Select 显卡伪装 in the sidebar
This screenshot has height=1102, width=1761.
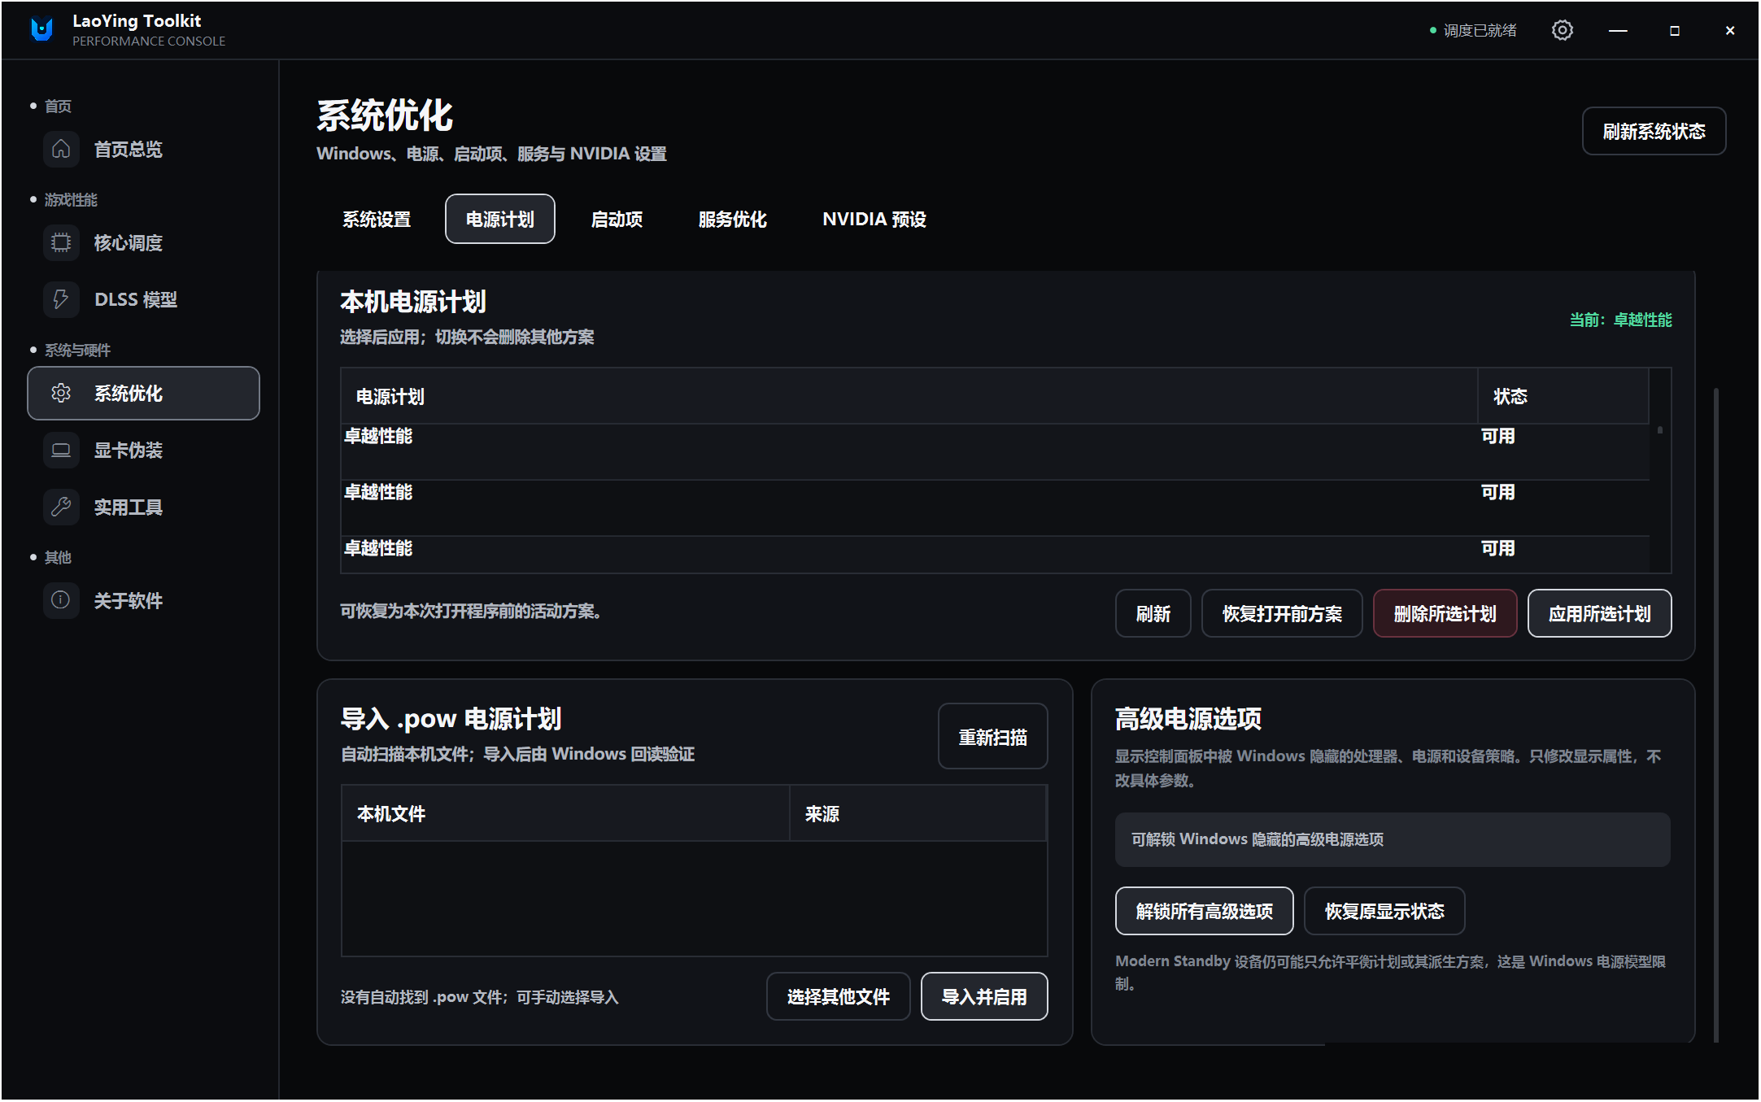143,450
